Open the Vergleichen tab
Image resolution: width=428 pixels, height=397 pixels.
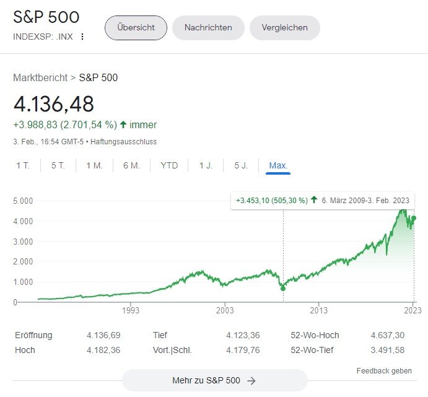[x=284, y=28]
